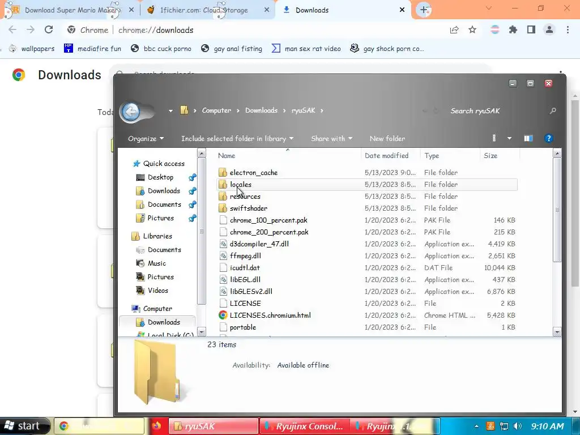Click the navigation pane scrollbar up arrow
This screenshot has width=580, height=435.
point(202,153)
